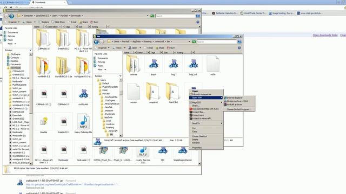Open Help in Downloads window toolbar
This screenshot has height=194, width=346.
pos(198,22)
